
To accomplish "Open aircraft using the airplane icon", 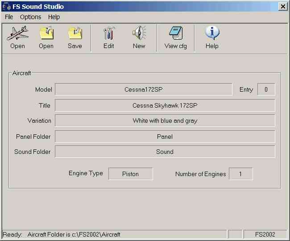I will pyautogui.click(x=17, y=37).
